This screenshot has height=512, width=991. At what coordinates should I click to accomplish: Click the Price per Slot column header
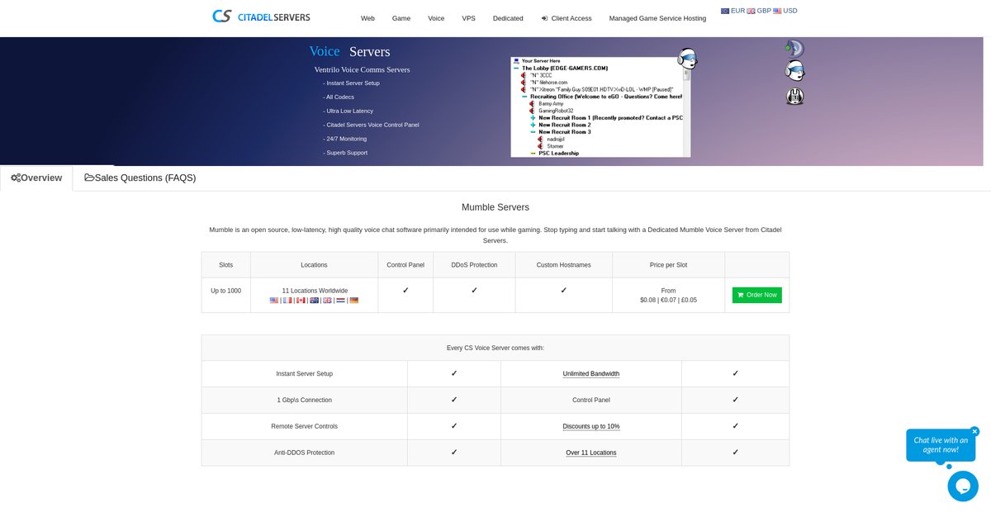(668, 265)
